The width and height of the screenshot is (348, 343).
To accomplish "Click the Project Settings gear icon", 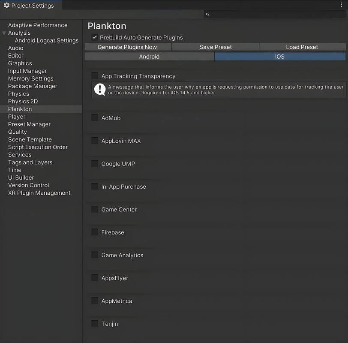I will coord(7,5).
